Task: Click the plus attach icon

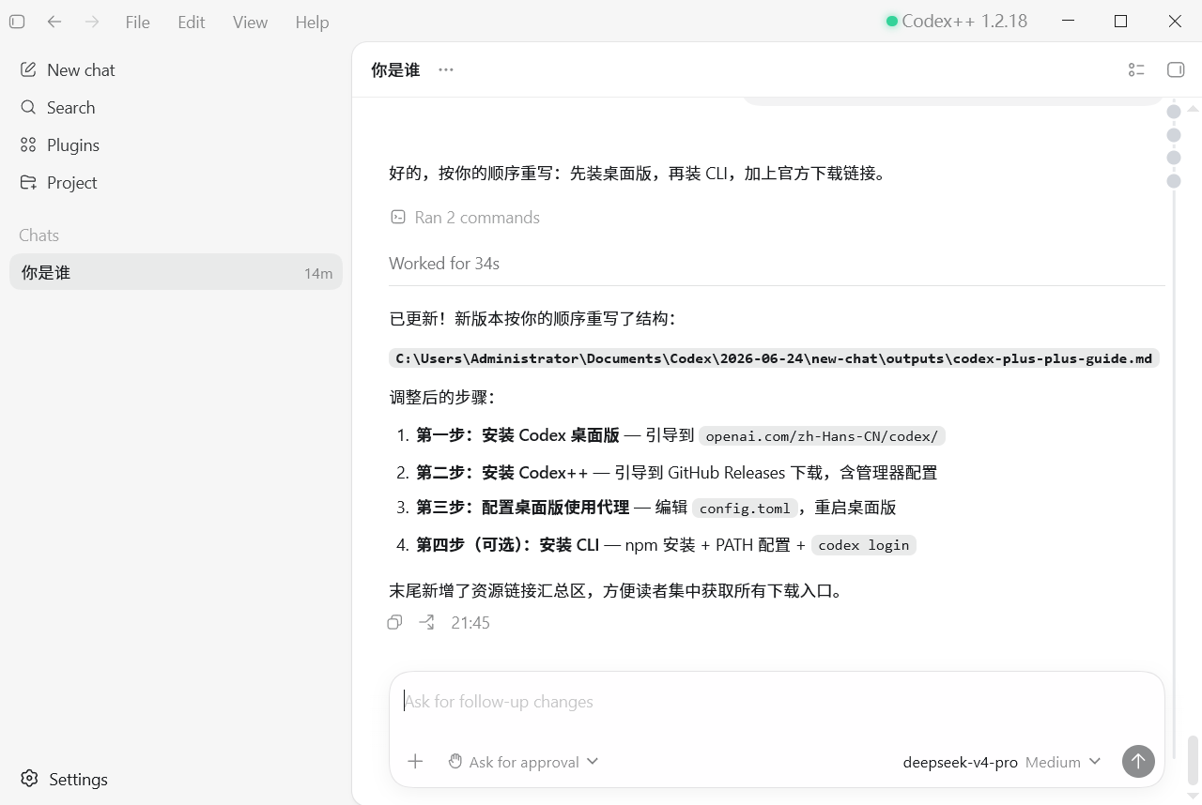Action: pyautogui.click(x=415, y=761)
